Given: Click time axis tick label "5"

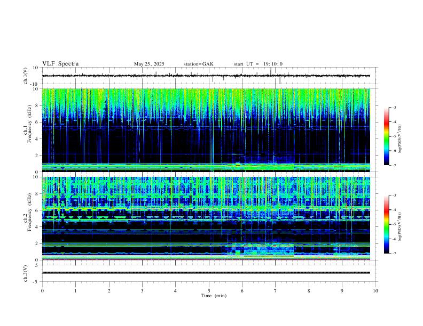Looking at the screenshot, I should point(209,291).
